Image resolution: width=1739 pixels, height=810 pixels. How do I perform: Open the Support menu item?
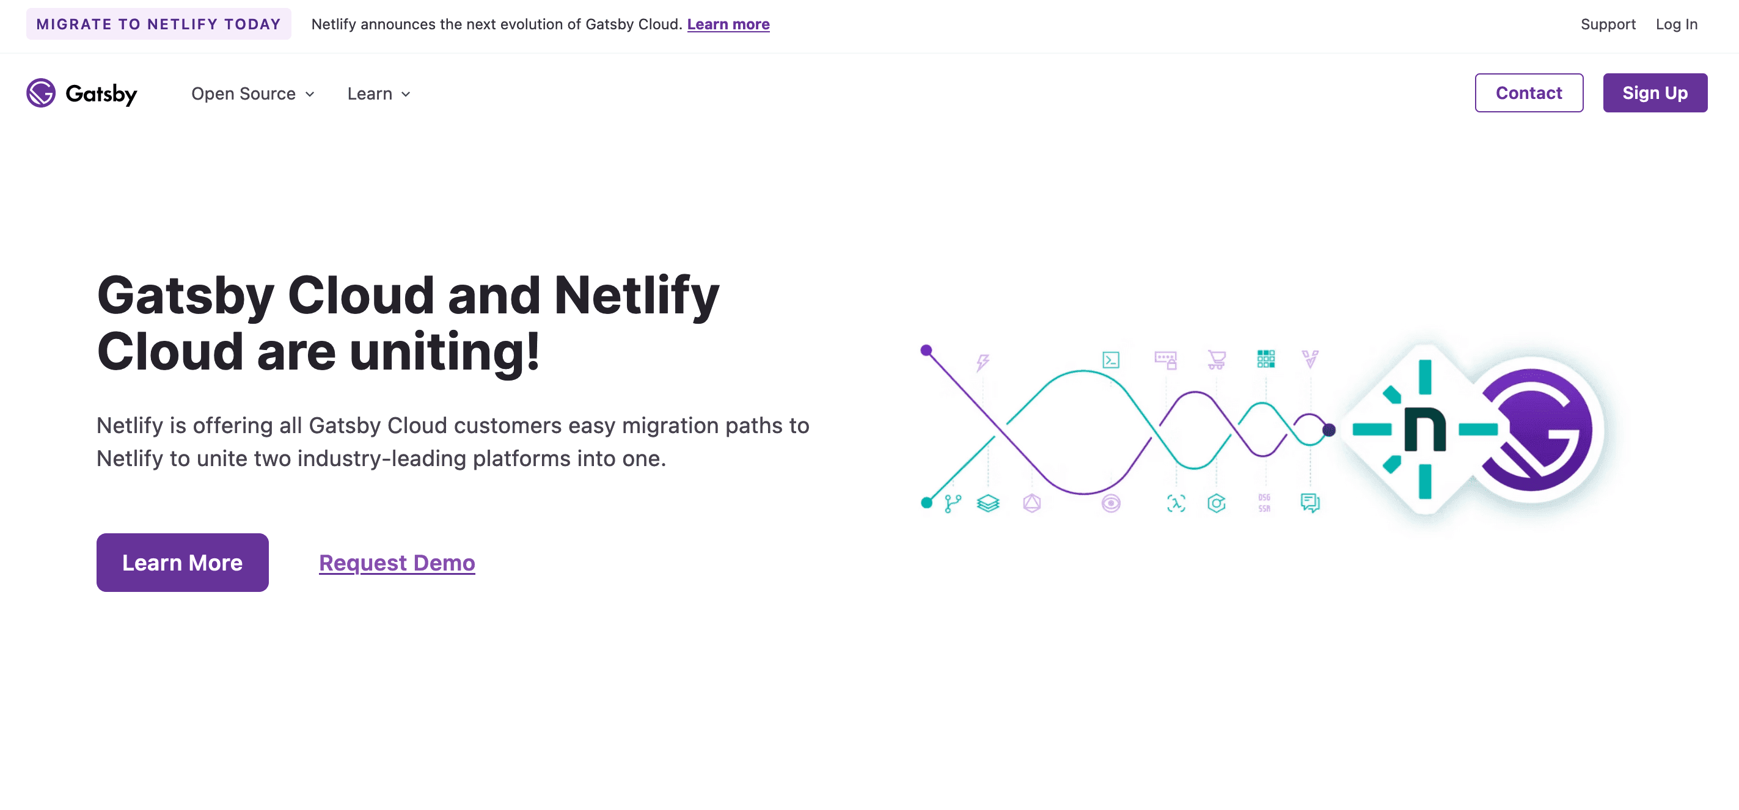pos(1608,24)
